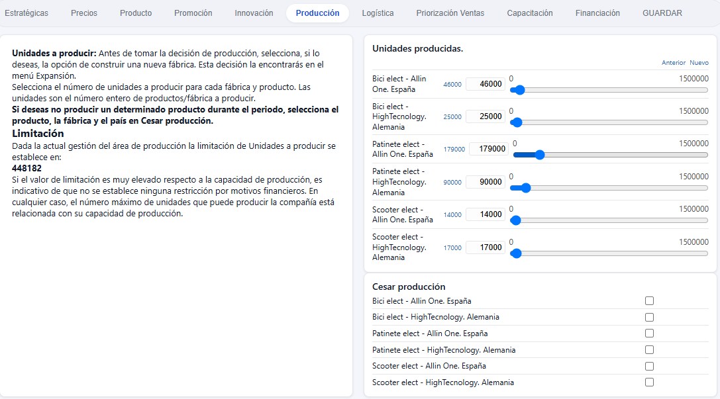Click the Unidades a producir bold label
The height and width of the screenshot is (399, 720).
[54, 53]
